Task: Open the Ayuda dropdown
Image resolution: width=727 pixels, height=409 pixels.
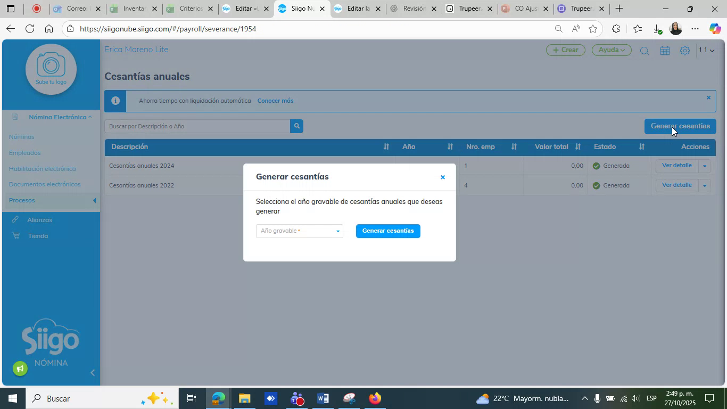Action: 612,50
